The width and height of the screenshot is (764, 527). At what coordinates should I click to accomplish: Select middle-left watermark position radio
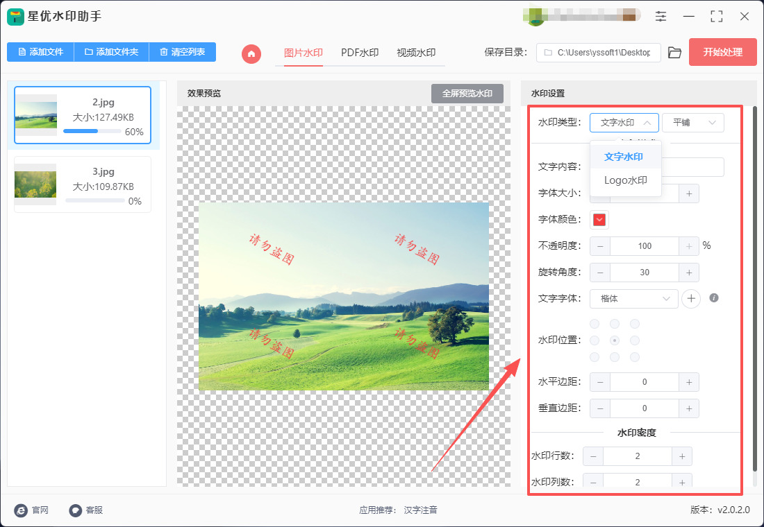click(x=595, y=340)
